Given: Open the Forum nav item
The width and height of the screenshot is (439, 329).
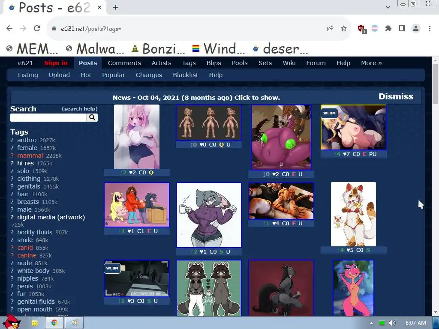Looking at the screenshot, I should 316,63.
